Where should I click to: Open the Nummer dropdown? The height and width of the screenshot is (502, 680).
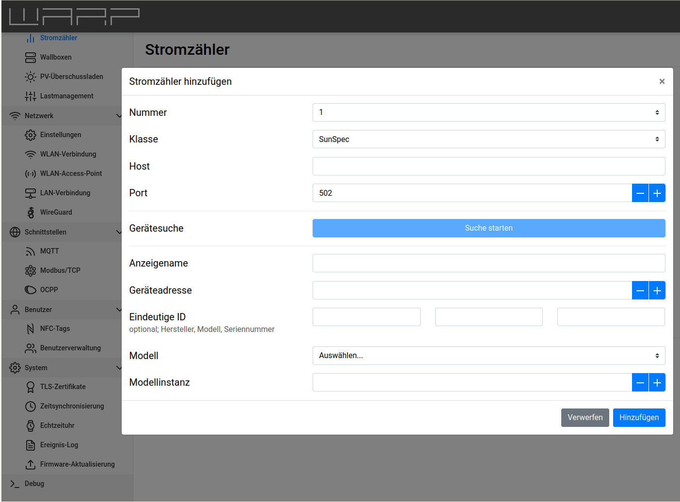(489, 112)
